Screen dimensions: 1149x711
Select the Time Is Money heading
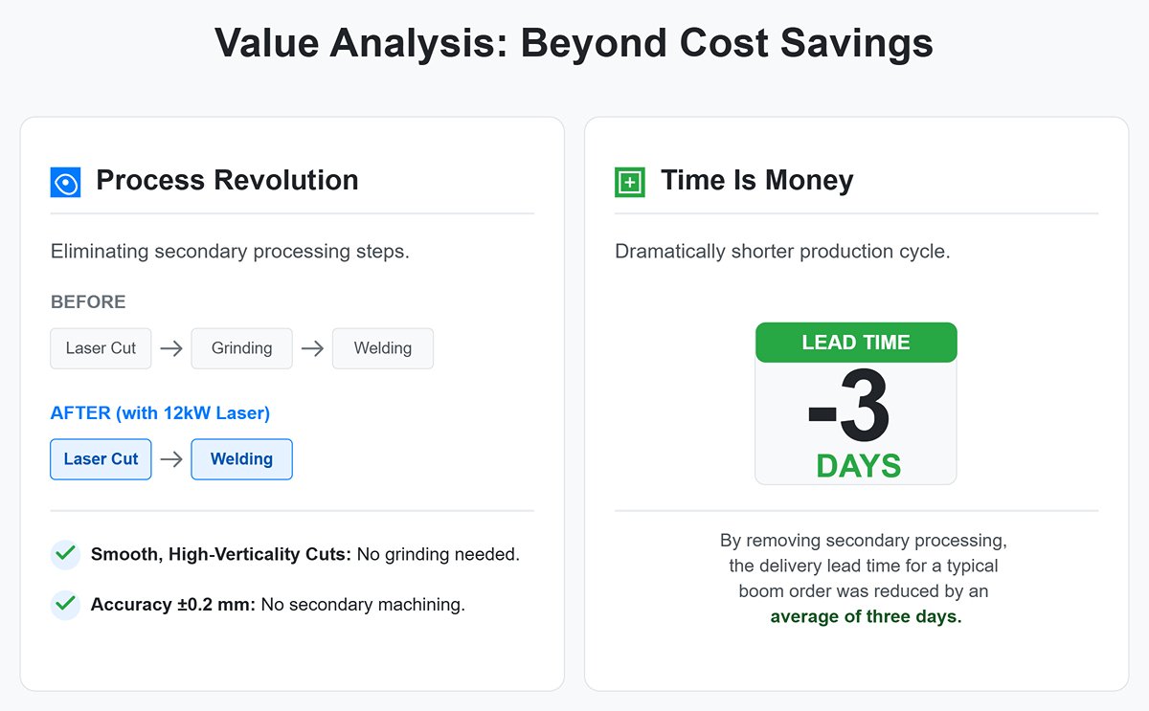coord(757,180)
